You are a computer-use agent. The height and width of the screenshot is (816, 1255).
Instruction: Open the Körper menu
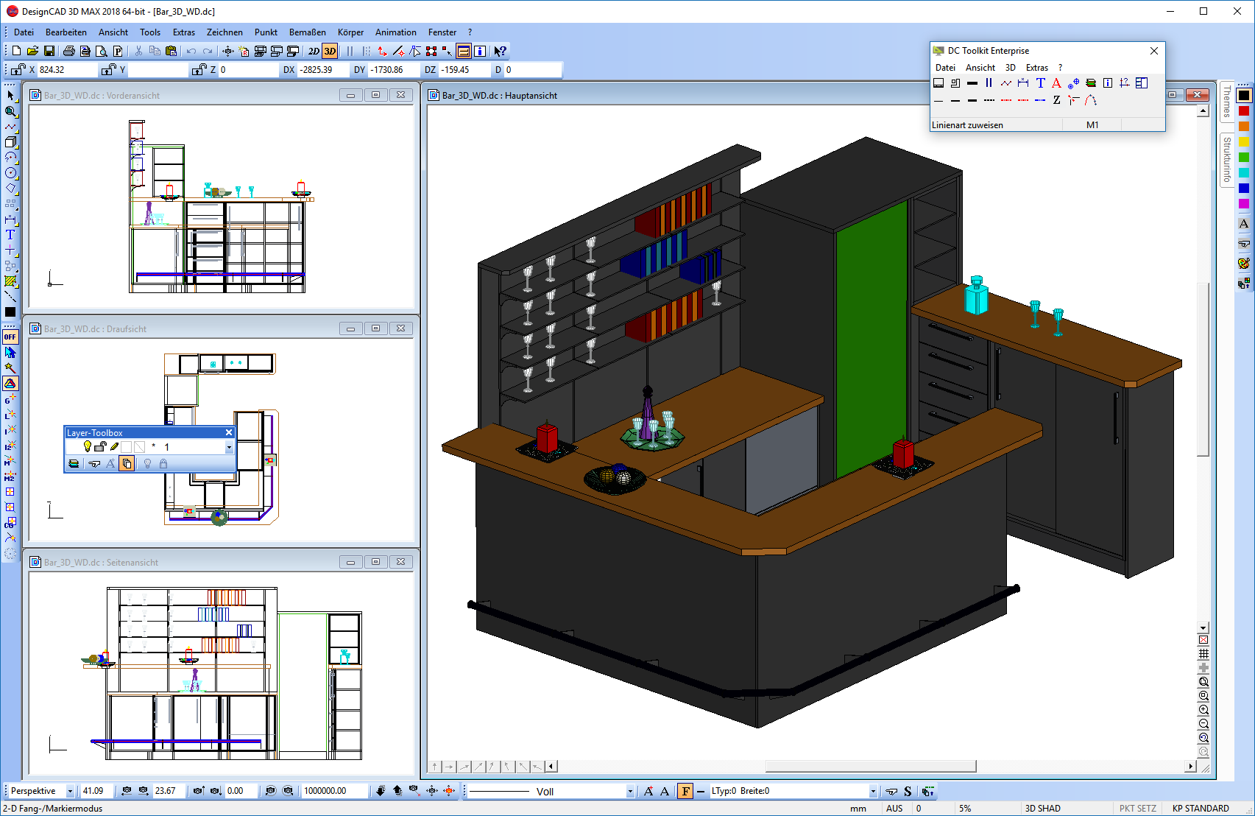pos(350,32)
